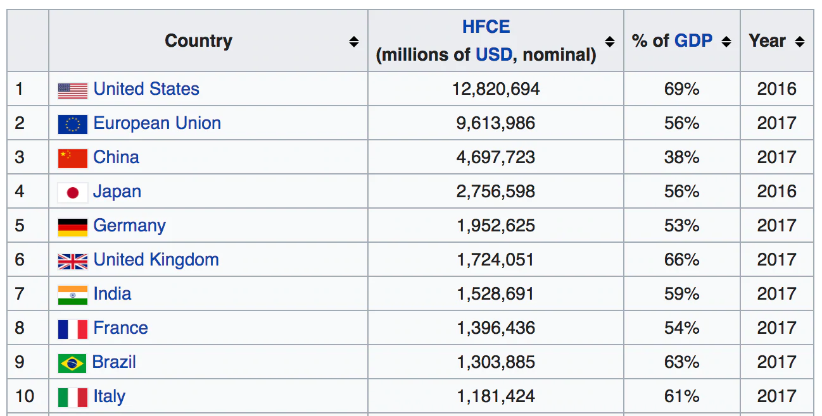
Task: Sort table by Year column arrows
Action: coord(800,42)
